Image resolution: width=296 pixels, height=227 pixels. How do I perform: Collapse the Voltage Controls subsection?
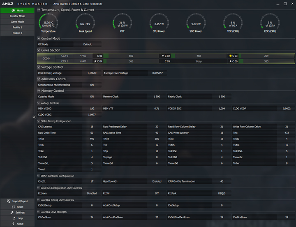(38, 103)
